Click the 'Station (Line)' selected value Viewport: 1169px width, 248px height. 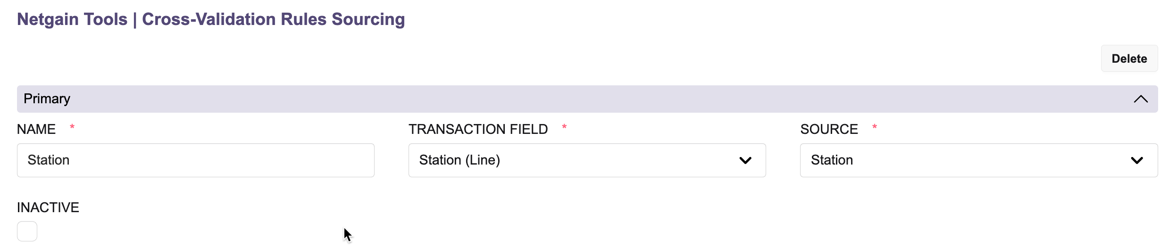[459, 160]
